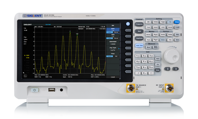Set RBW mode to Manual

(116, 32)
